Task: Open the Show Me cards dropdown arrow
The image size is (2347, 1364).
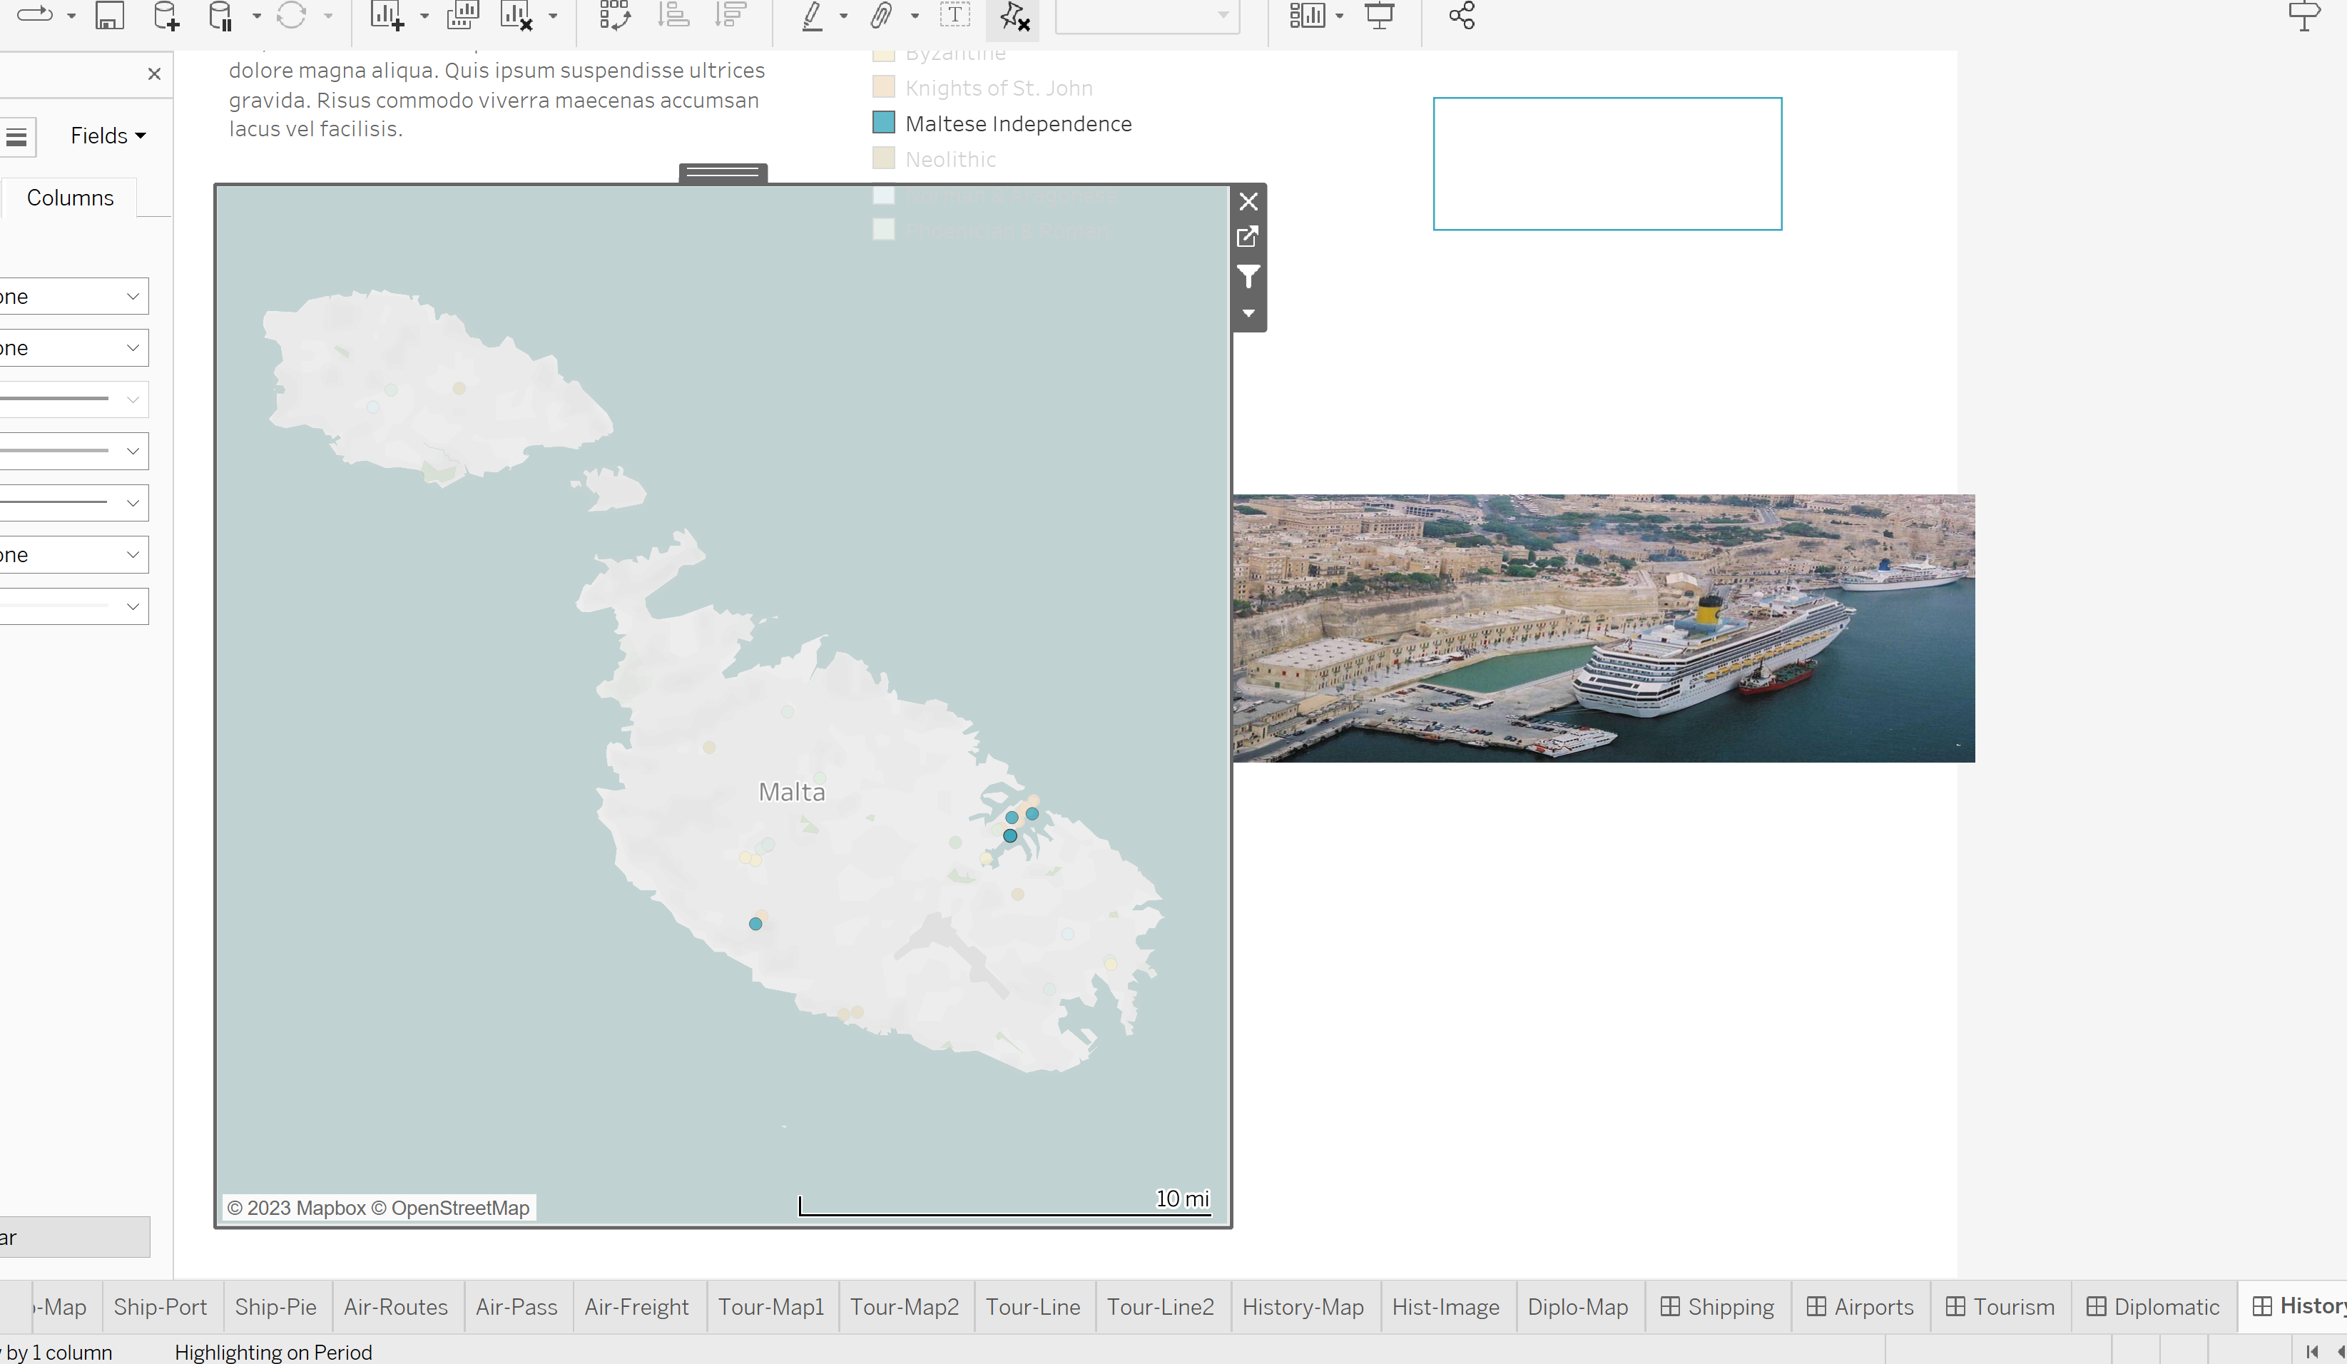Action: (1339, 16)
